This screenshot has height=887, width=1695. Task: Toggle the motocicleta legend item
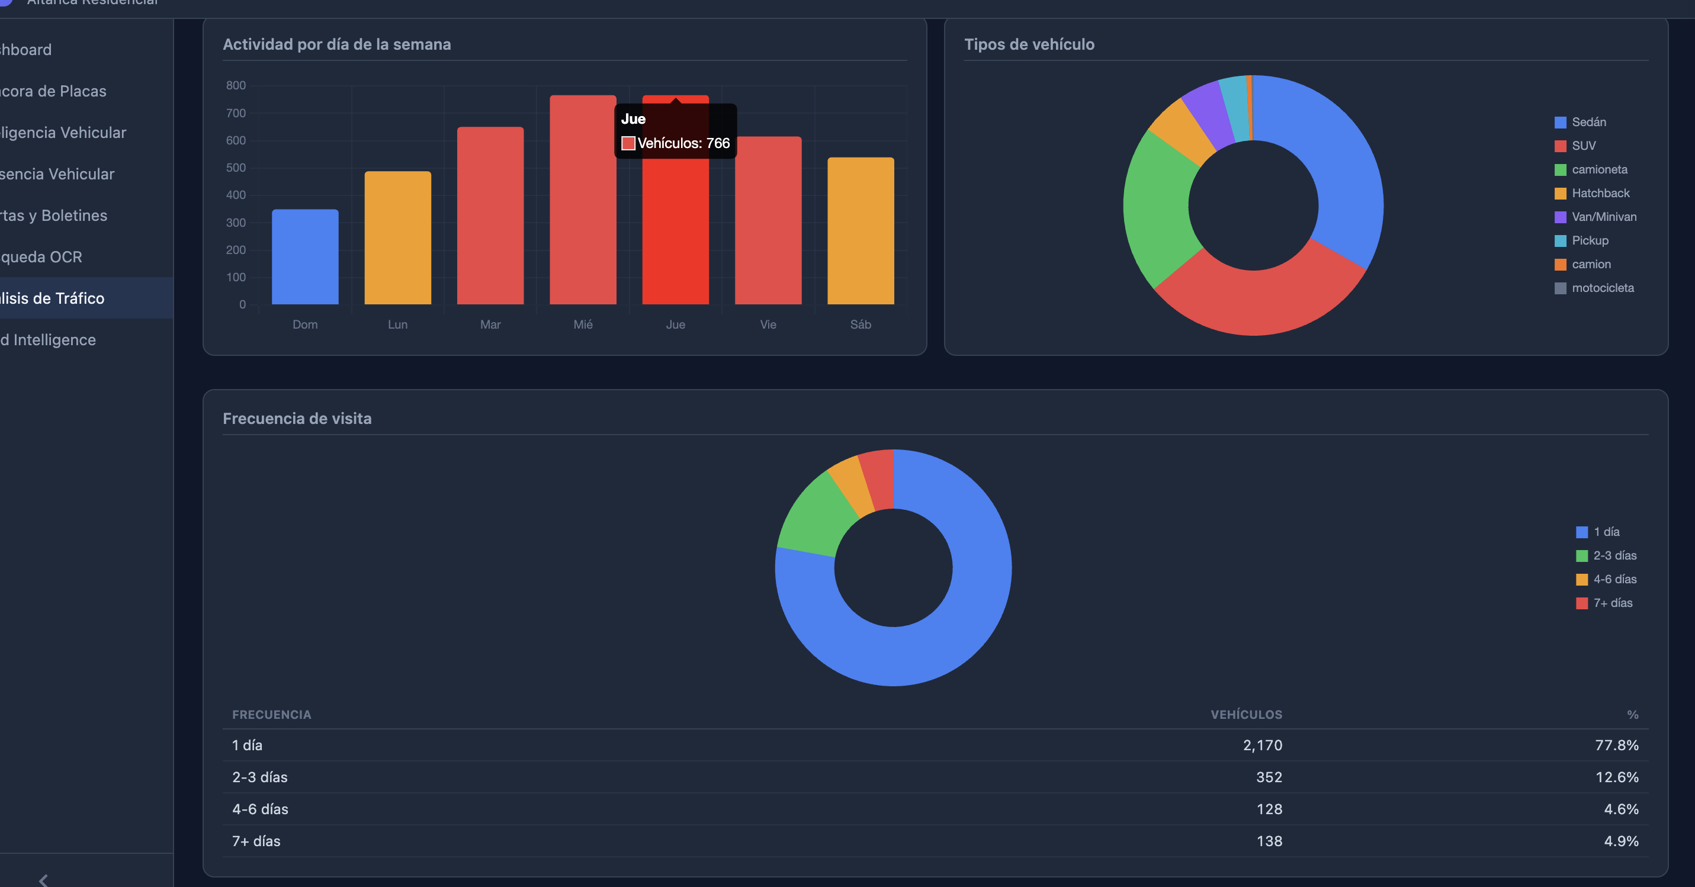[1601, 288]
